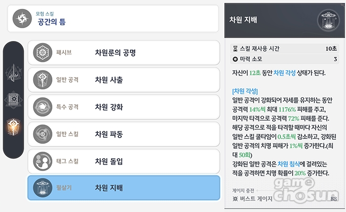This screenshot has height=212, width=346.
Task: Select the book icon in left sidebar
Action: click(13, 100)
